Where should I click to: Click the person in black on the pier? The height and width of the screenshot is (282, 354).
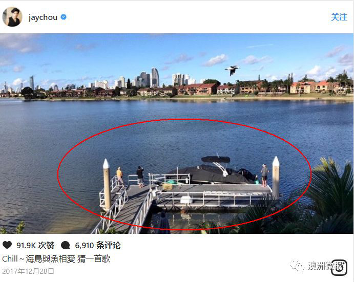tap(140, 177)
